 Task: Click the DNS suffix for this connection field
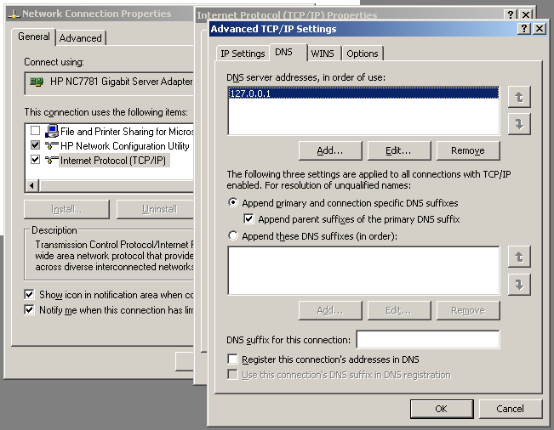[x=427, y=340]
